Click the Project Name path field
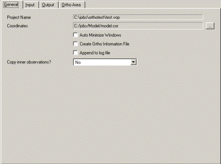 point(138,17)
